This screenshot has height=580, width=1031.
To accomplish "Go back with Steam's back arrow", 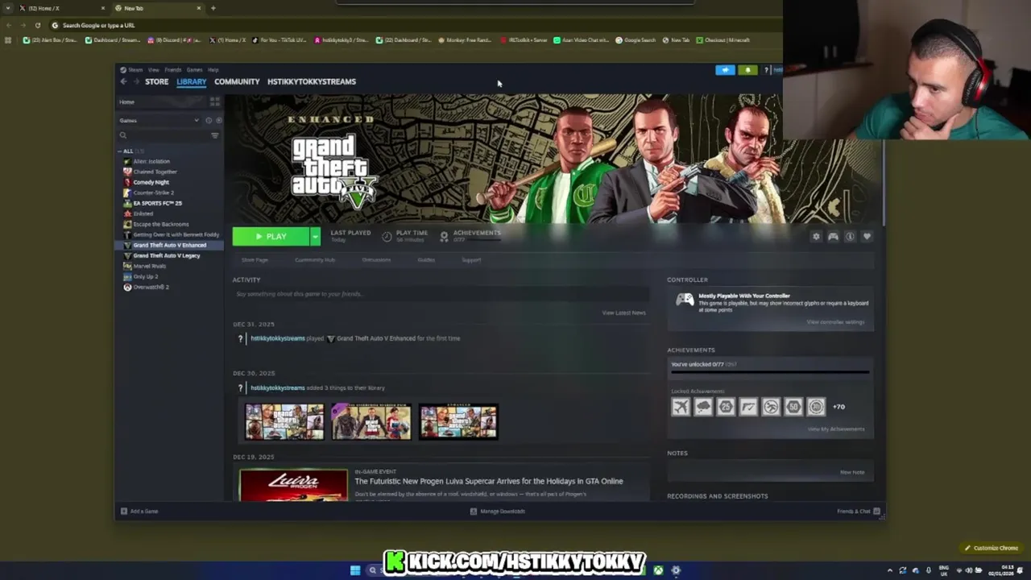I will (123, 81).
